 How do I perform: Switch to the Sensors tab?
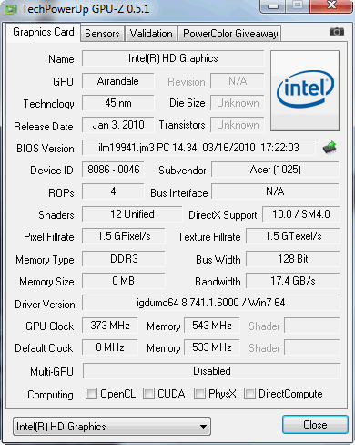point(102,34)
